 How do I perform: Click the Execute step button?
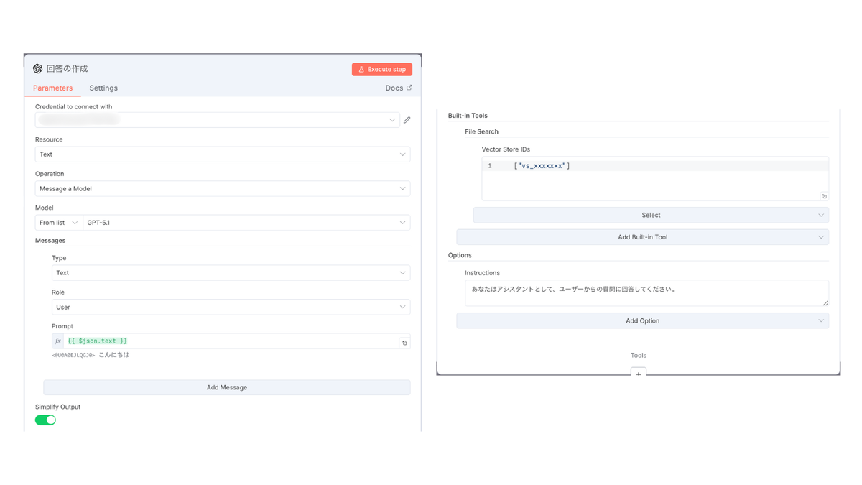[382, 70]
